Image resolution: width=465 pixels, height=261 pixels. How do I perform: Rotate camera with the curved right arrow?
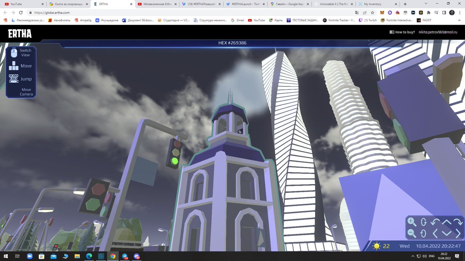[458, 222]
